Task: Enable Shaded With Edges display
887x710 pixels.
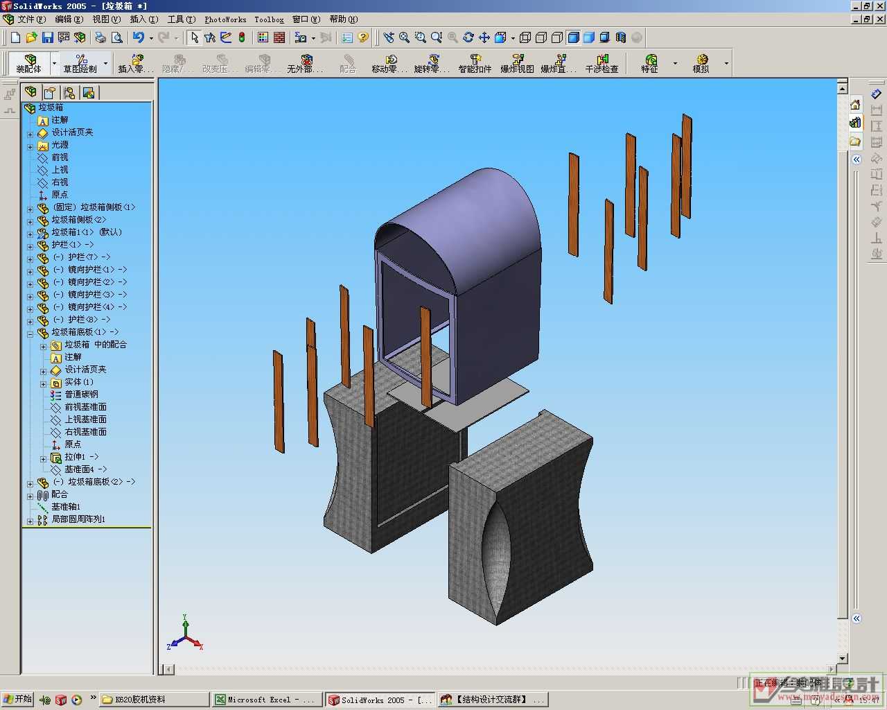Action: pos(573,37)
